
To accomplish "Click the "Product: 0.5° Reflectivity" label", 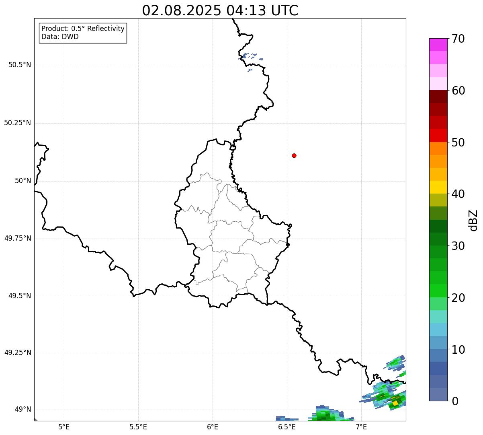I will 83,29.
